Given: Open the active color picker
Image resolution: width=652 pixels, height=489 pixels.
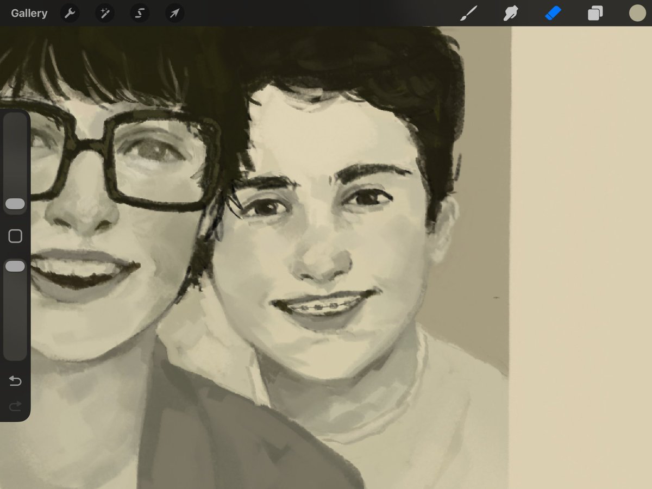Looking at the screenshot, I should click(x=637, y=13).
